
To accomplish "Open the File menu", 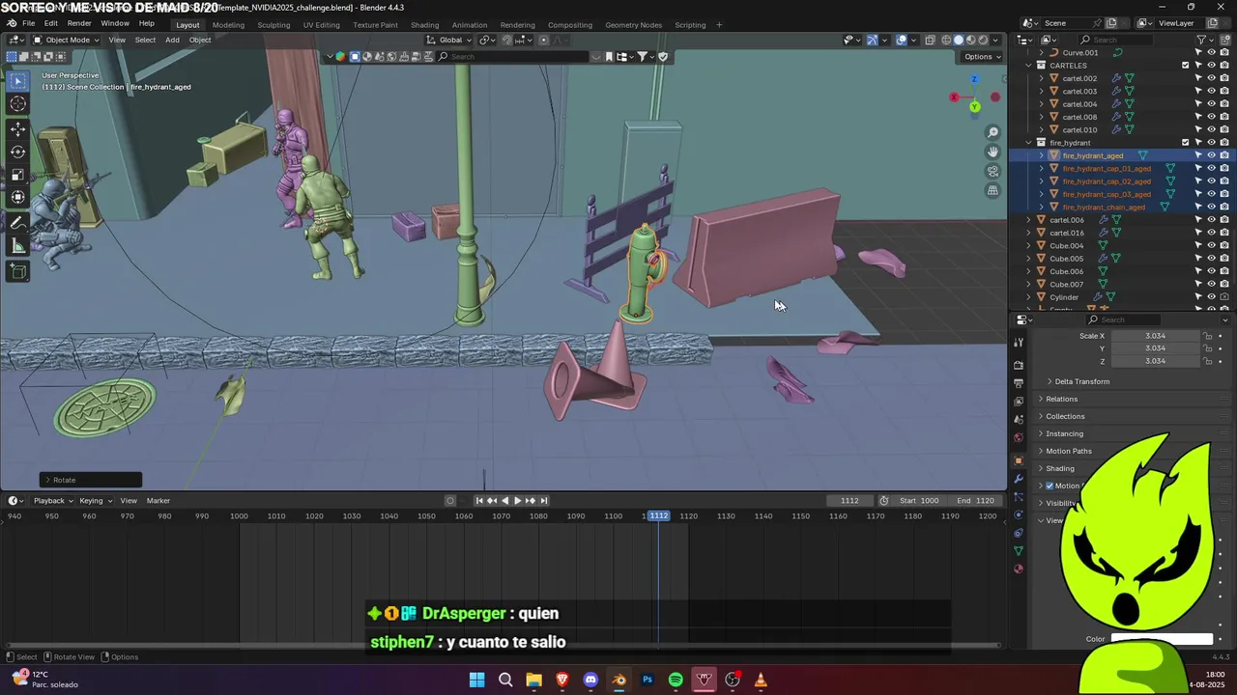I will (x=29, y=23).
